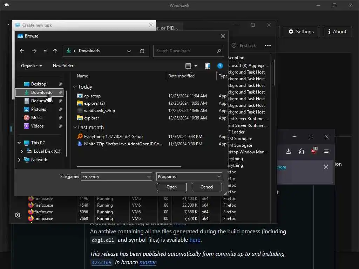Select the Everything-1.4.1.1026.x64-Setup file
The image size is (359, 269).
click(x=113, y=137)
